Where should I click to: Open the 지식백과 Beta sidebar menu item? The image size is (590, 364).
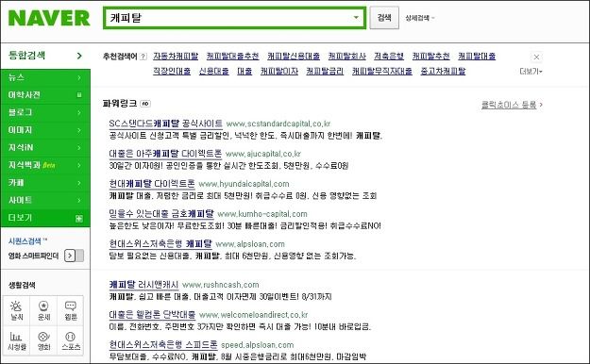coord(45,165)
